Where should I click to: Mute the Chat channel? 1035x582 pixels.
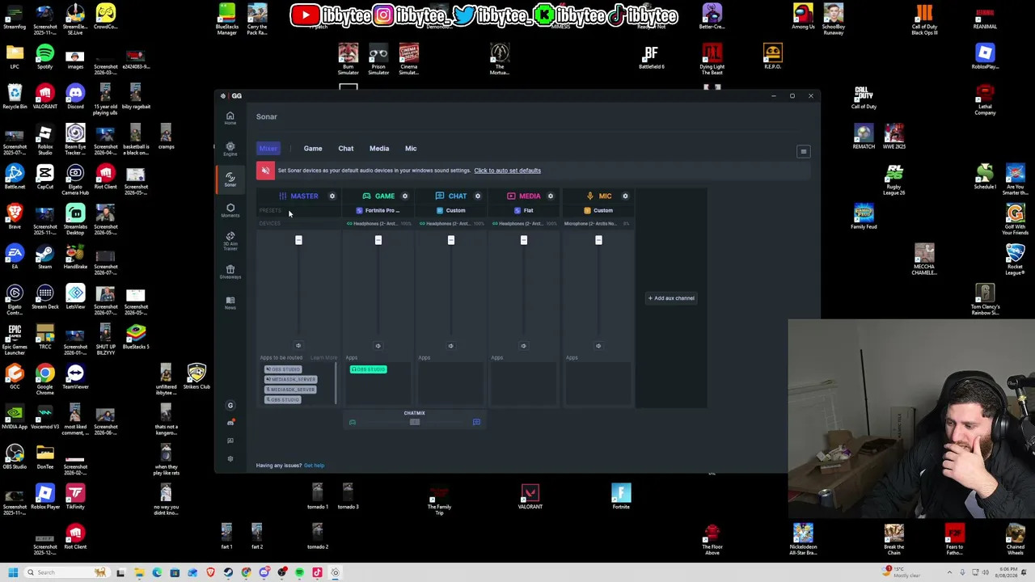pos(451,346)
